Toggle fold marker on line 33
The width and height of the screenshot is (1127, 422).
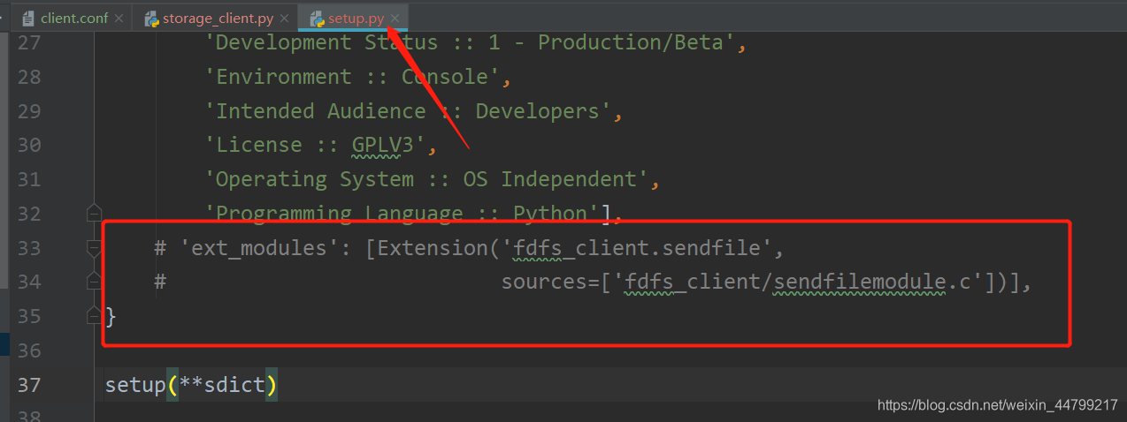[x=94, y=248]
